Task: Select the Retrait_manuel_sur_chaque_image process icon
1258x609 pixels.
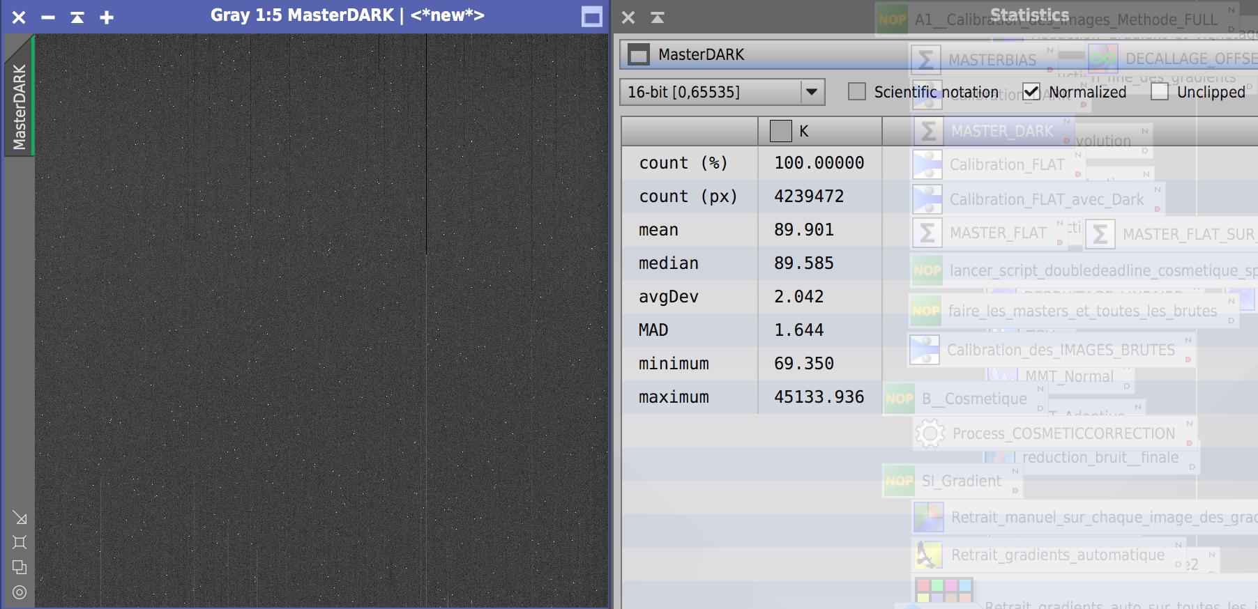Action: pyautogui.click(x=929, y=517)
